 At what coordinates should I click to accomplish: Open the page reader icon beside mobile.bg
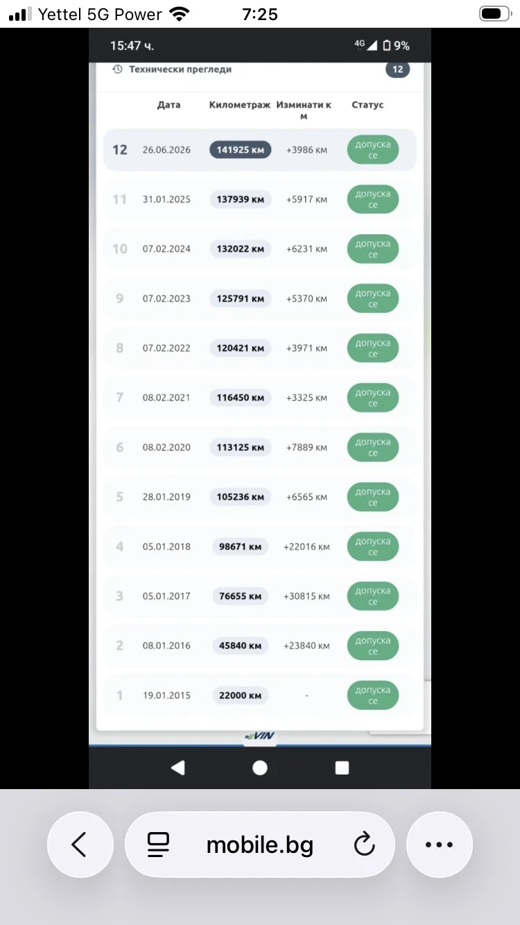pos(159,845)
